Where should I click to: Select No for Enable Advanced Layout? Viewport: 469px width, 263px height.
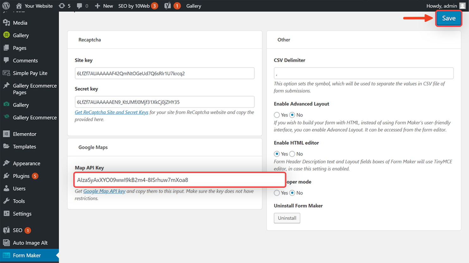tap(292, 115)
